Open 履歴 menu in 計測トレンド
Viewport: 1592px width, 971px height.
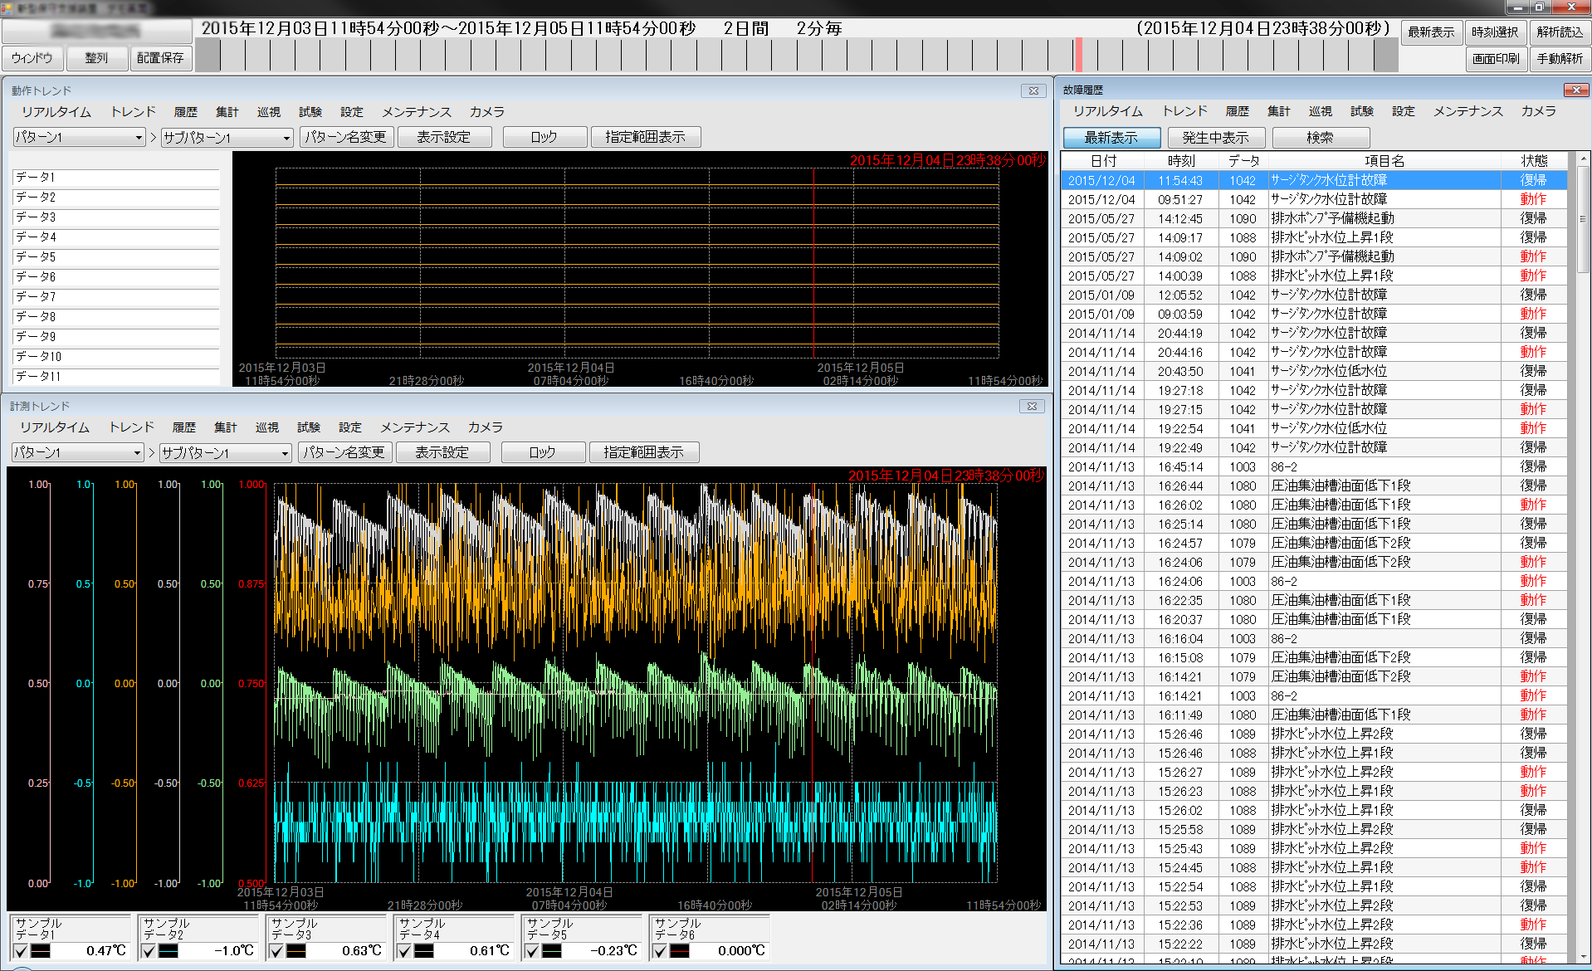pyautogui.click(x=184, y=427)
